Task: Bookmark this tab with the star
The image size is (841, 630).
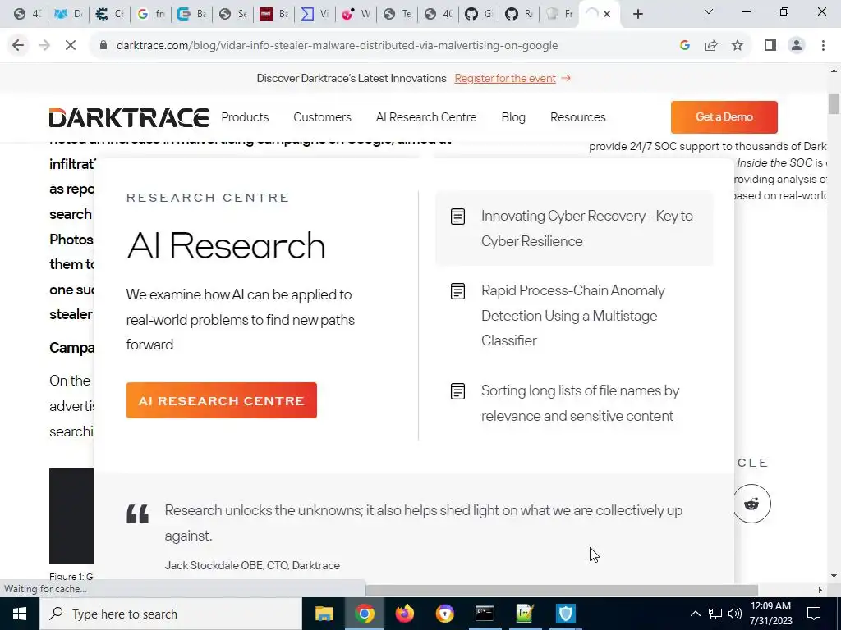Action: coord(738,46)
